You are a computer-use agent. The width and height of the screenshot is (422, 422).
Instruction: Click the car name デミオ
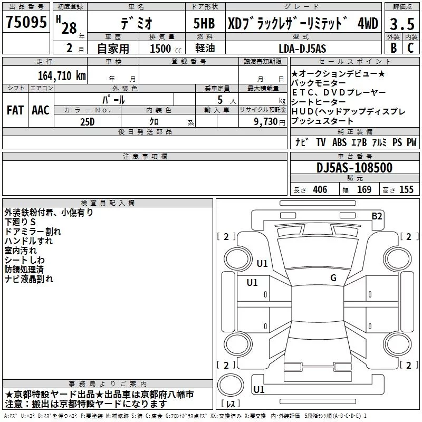(136, 23)
